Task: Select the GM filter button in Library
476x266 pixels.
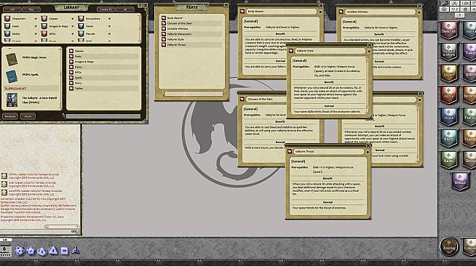Action: [12, 9]
